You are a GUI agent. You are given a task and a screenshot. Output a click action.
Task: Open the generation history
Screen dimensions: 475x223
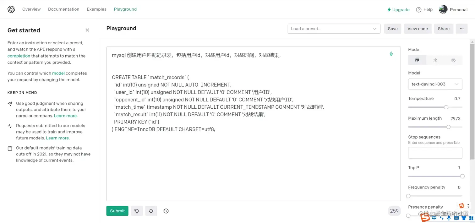(x=166, y=211)
